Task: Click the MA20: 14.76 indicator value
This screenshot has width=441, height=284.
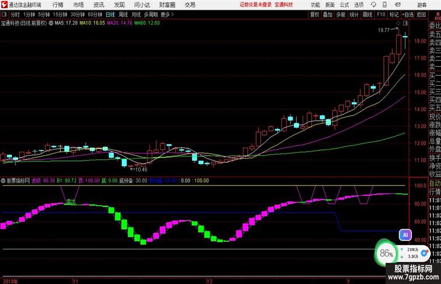Action: pyautogui.click(x=120, y=23)
